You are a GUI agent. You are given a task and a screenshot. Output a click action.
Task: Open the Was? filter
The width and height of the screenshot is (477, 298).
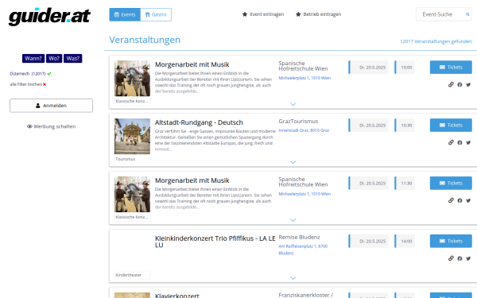click(x=72, y=58)
